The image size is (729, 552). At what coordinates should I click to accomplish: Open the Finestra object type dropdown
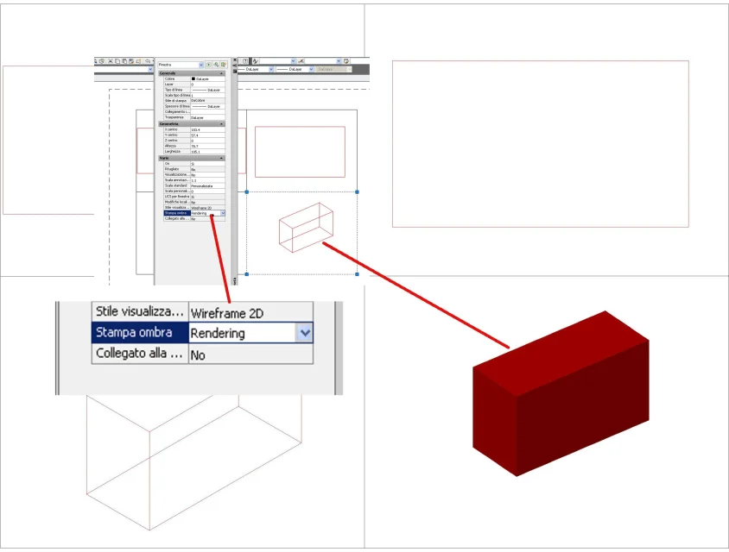pos(201,65)
